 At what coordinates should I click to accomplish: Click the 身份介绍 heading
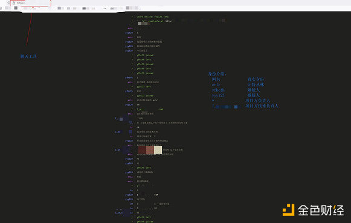[217, 74]
